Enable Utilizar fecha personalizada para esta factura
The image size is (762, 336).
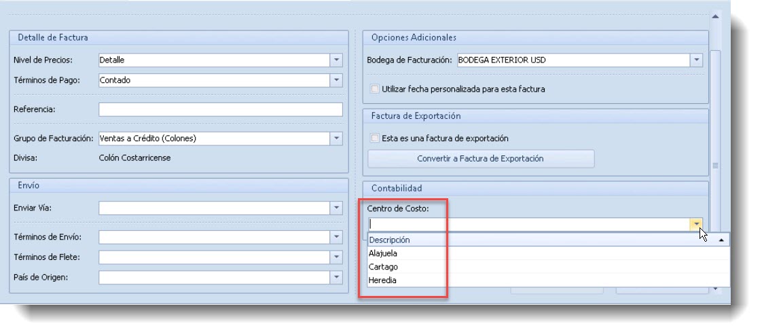[375, 90]
